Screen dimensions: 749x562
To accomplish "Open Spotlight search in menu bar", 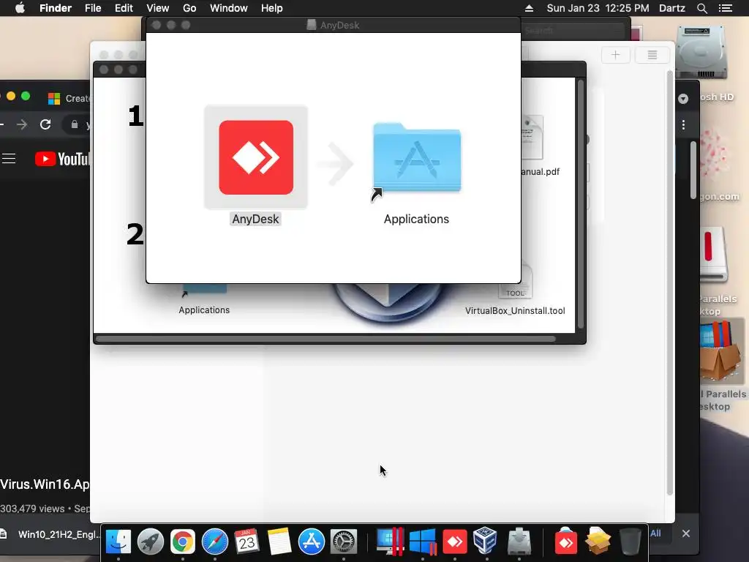I will point(701,8).
